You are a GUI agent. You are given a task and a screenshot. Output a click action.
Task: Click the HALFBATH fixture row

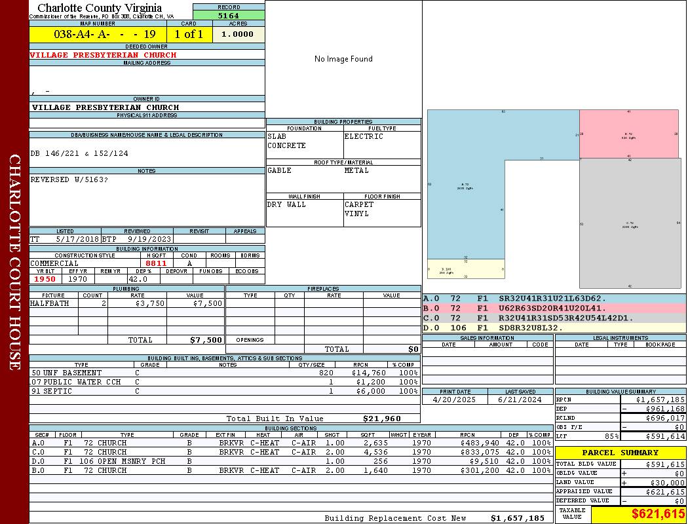point(127,303)
